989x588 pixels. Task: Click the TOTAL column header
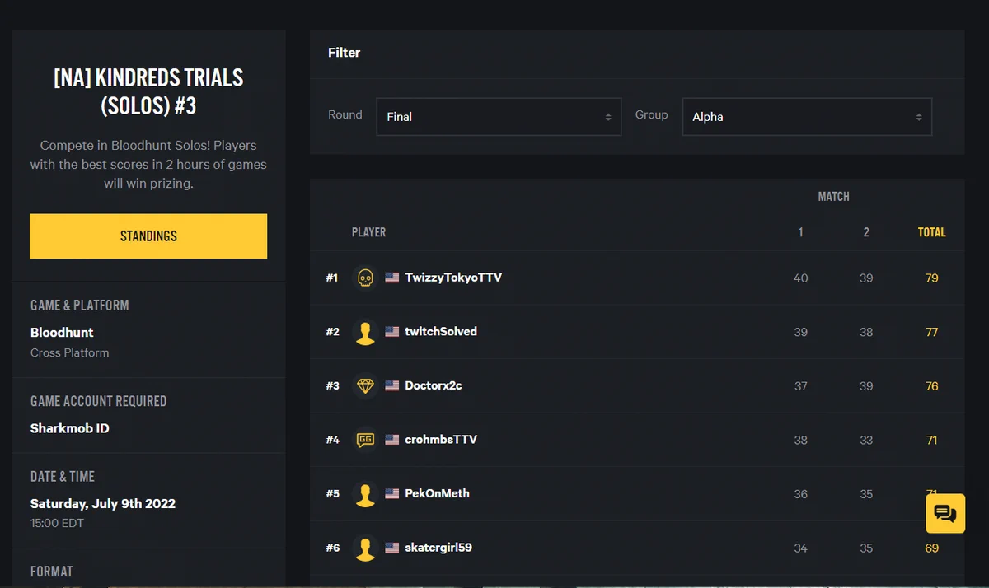932,232
